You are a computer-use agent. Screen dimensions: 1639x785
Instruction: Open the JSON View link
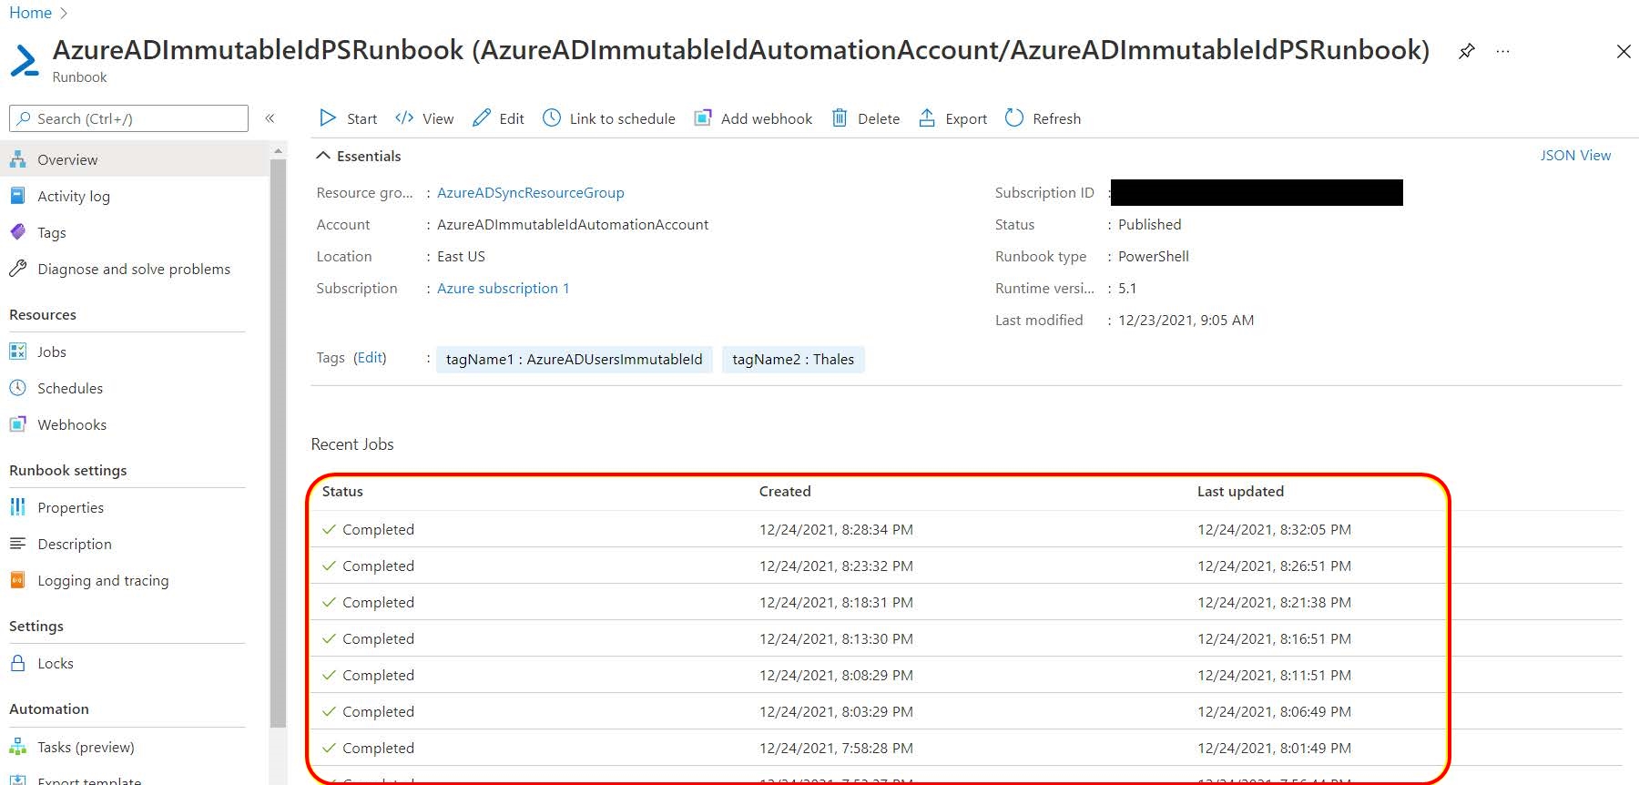1575,156
